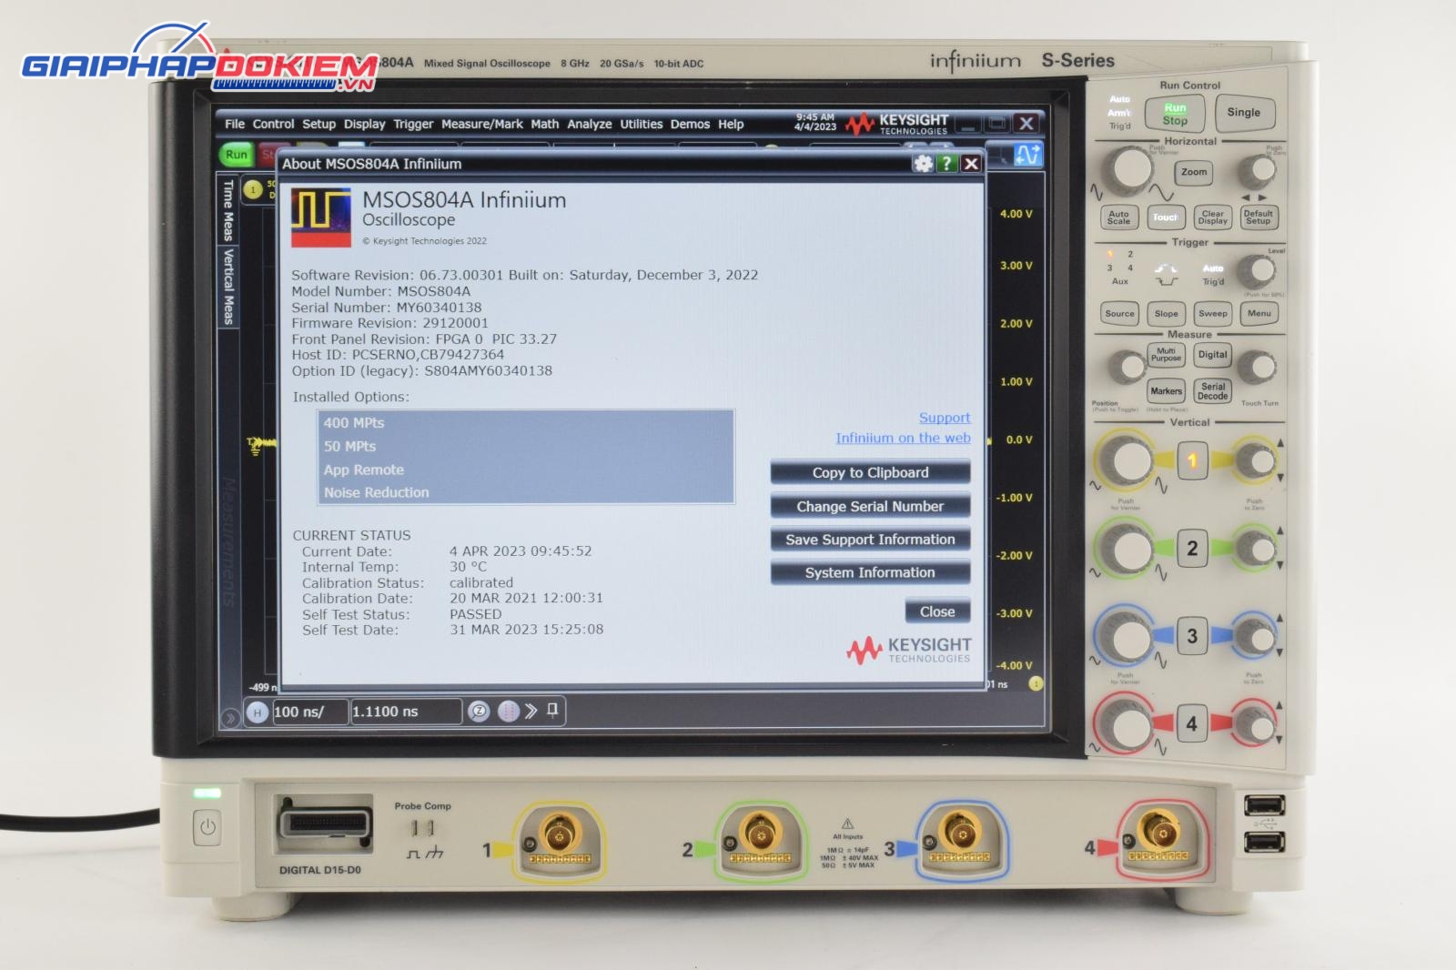Expand the bottom toolbar's double chevron
This screenshot has width=1456, height=970.
(531, 712)
